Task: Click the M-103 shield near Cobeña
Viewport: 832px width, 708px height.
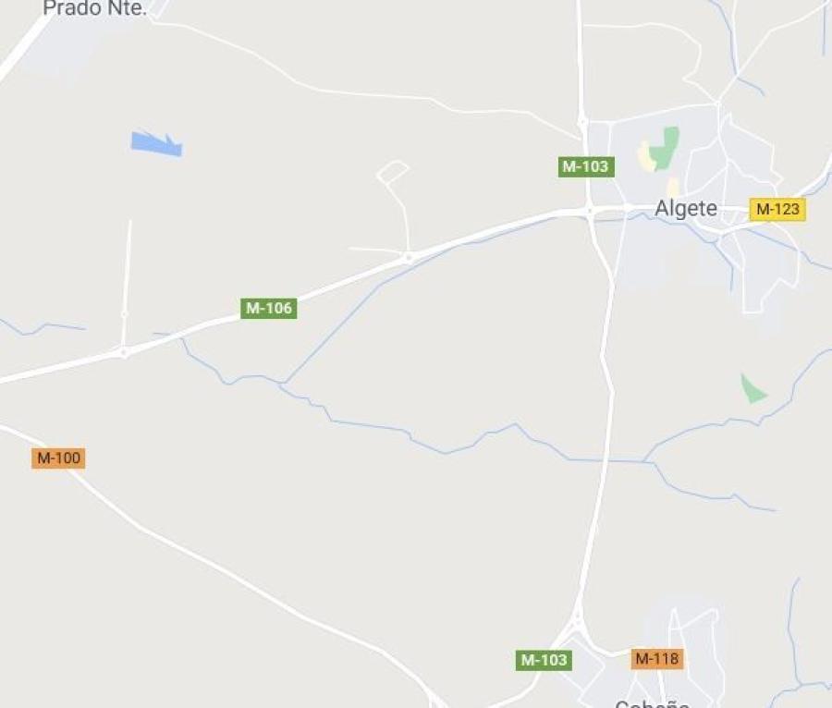Action: pos(544,660)
